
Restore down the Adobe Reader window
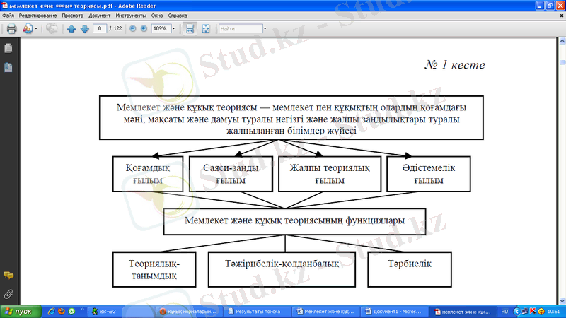550,6
